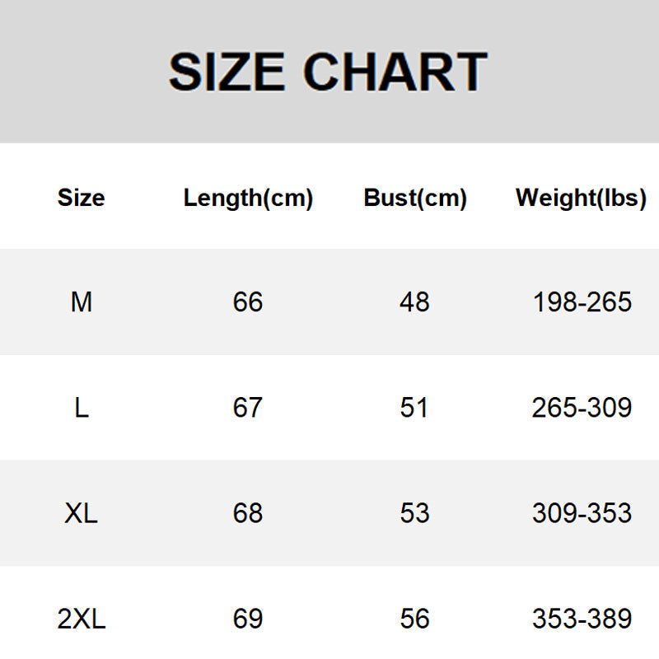Viewport: 659px width, 659px height.
Task: Select the 2XL size label
Action: [x=82, y=619]
